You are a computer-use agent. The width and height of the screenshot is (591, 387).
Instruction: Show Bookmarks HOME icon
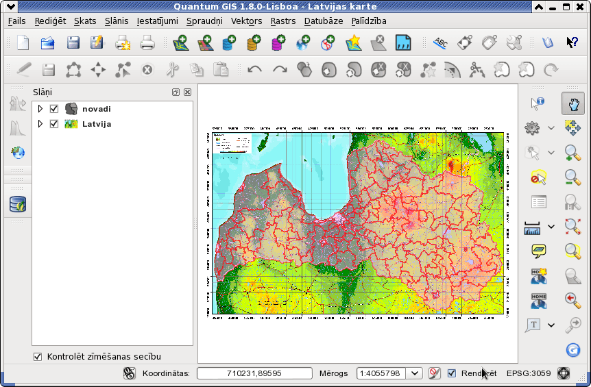tap(539, 301)
